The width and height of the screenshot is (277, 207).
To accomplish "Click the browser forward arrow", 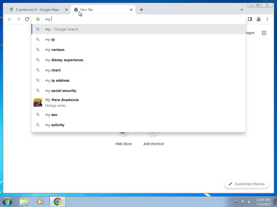I will pyautogui.click(x=18, y=19).
